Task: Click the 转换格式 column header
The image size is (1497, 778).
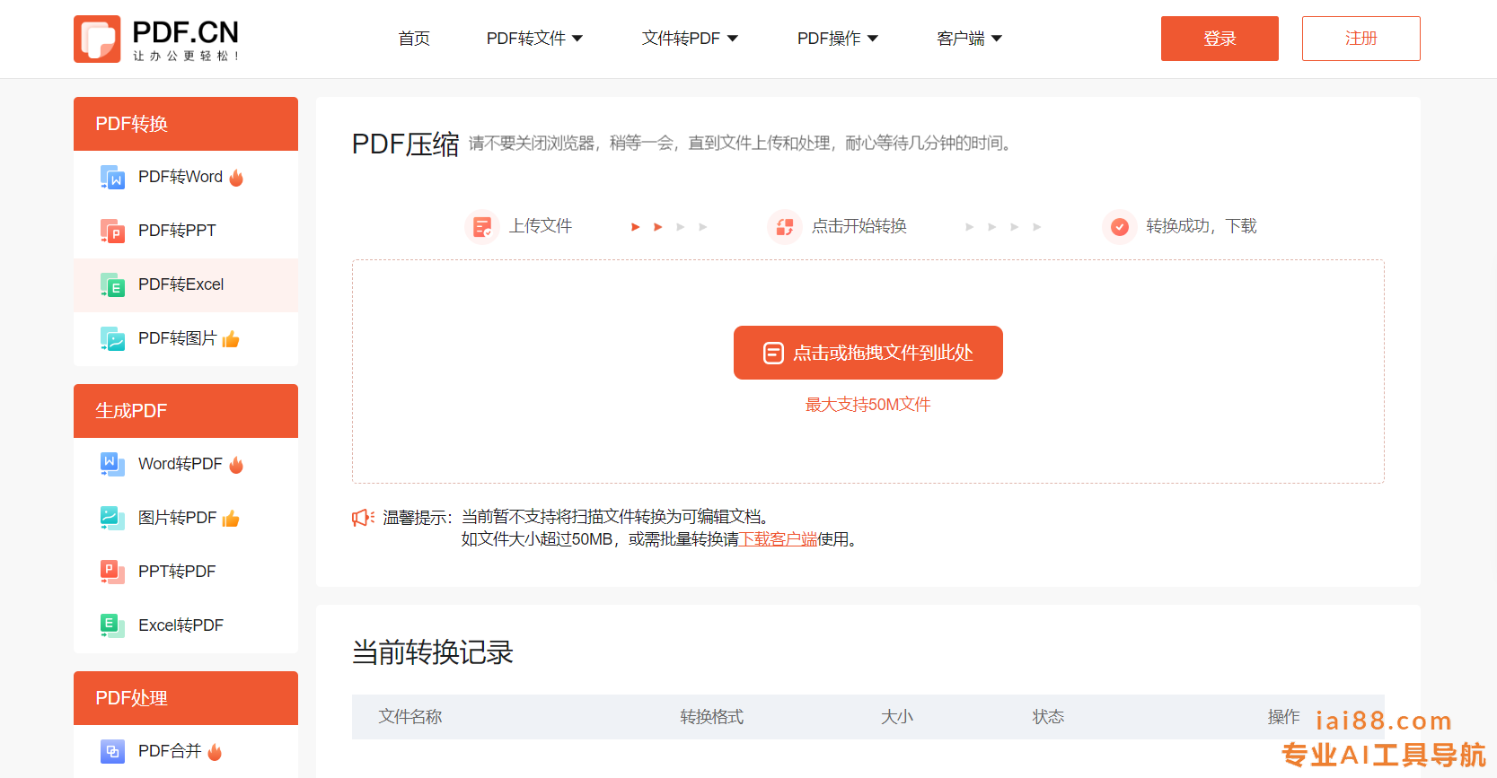Action: (712, 717)
